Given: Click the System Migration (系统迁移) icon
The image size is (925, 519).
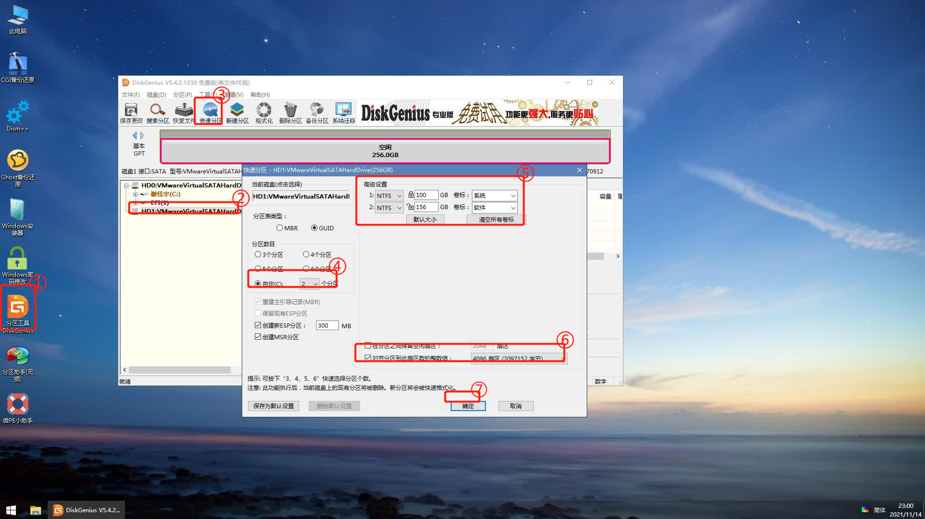Looking at the screenshot, I should coord(344,113).
